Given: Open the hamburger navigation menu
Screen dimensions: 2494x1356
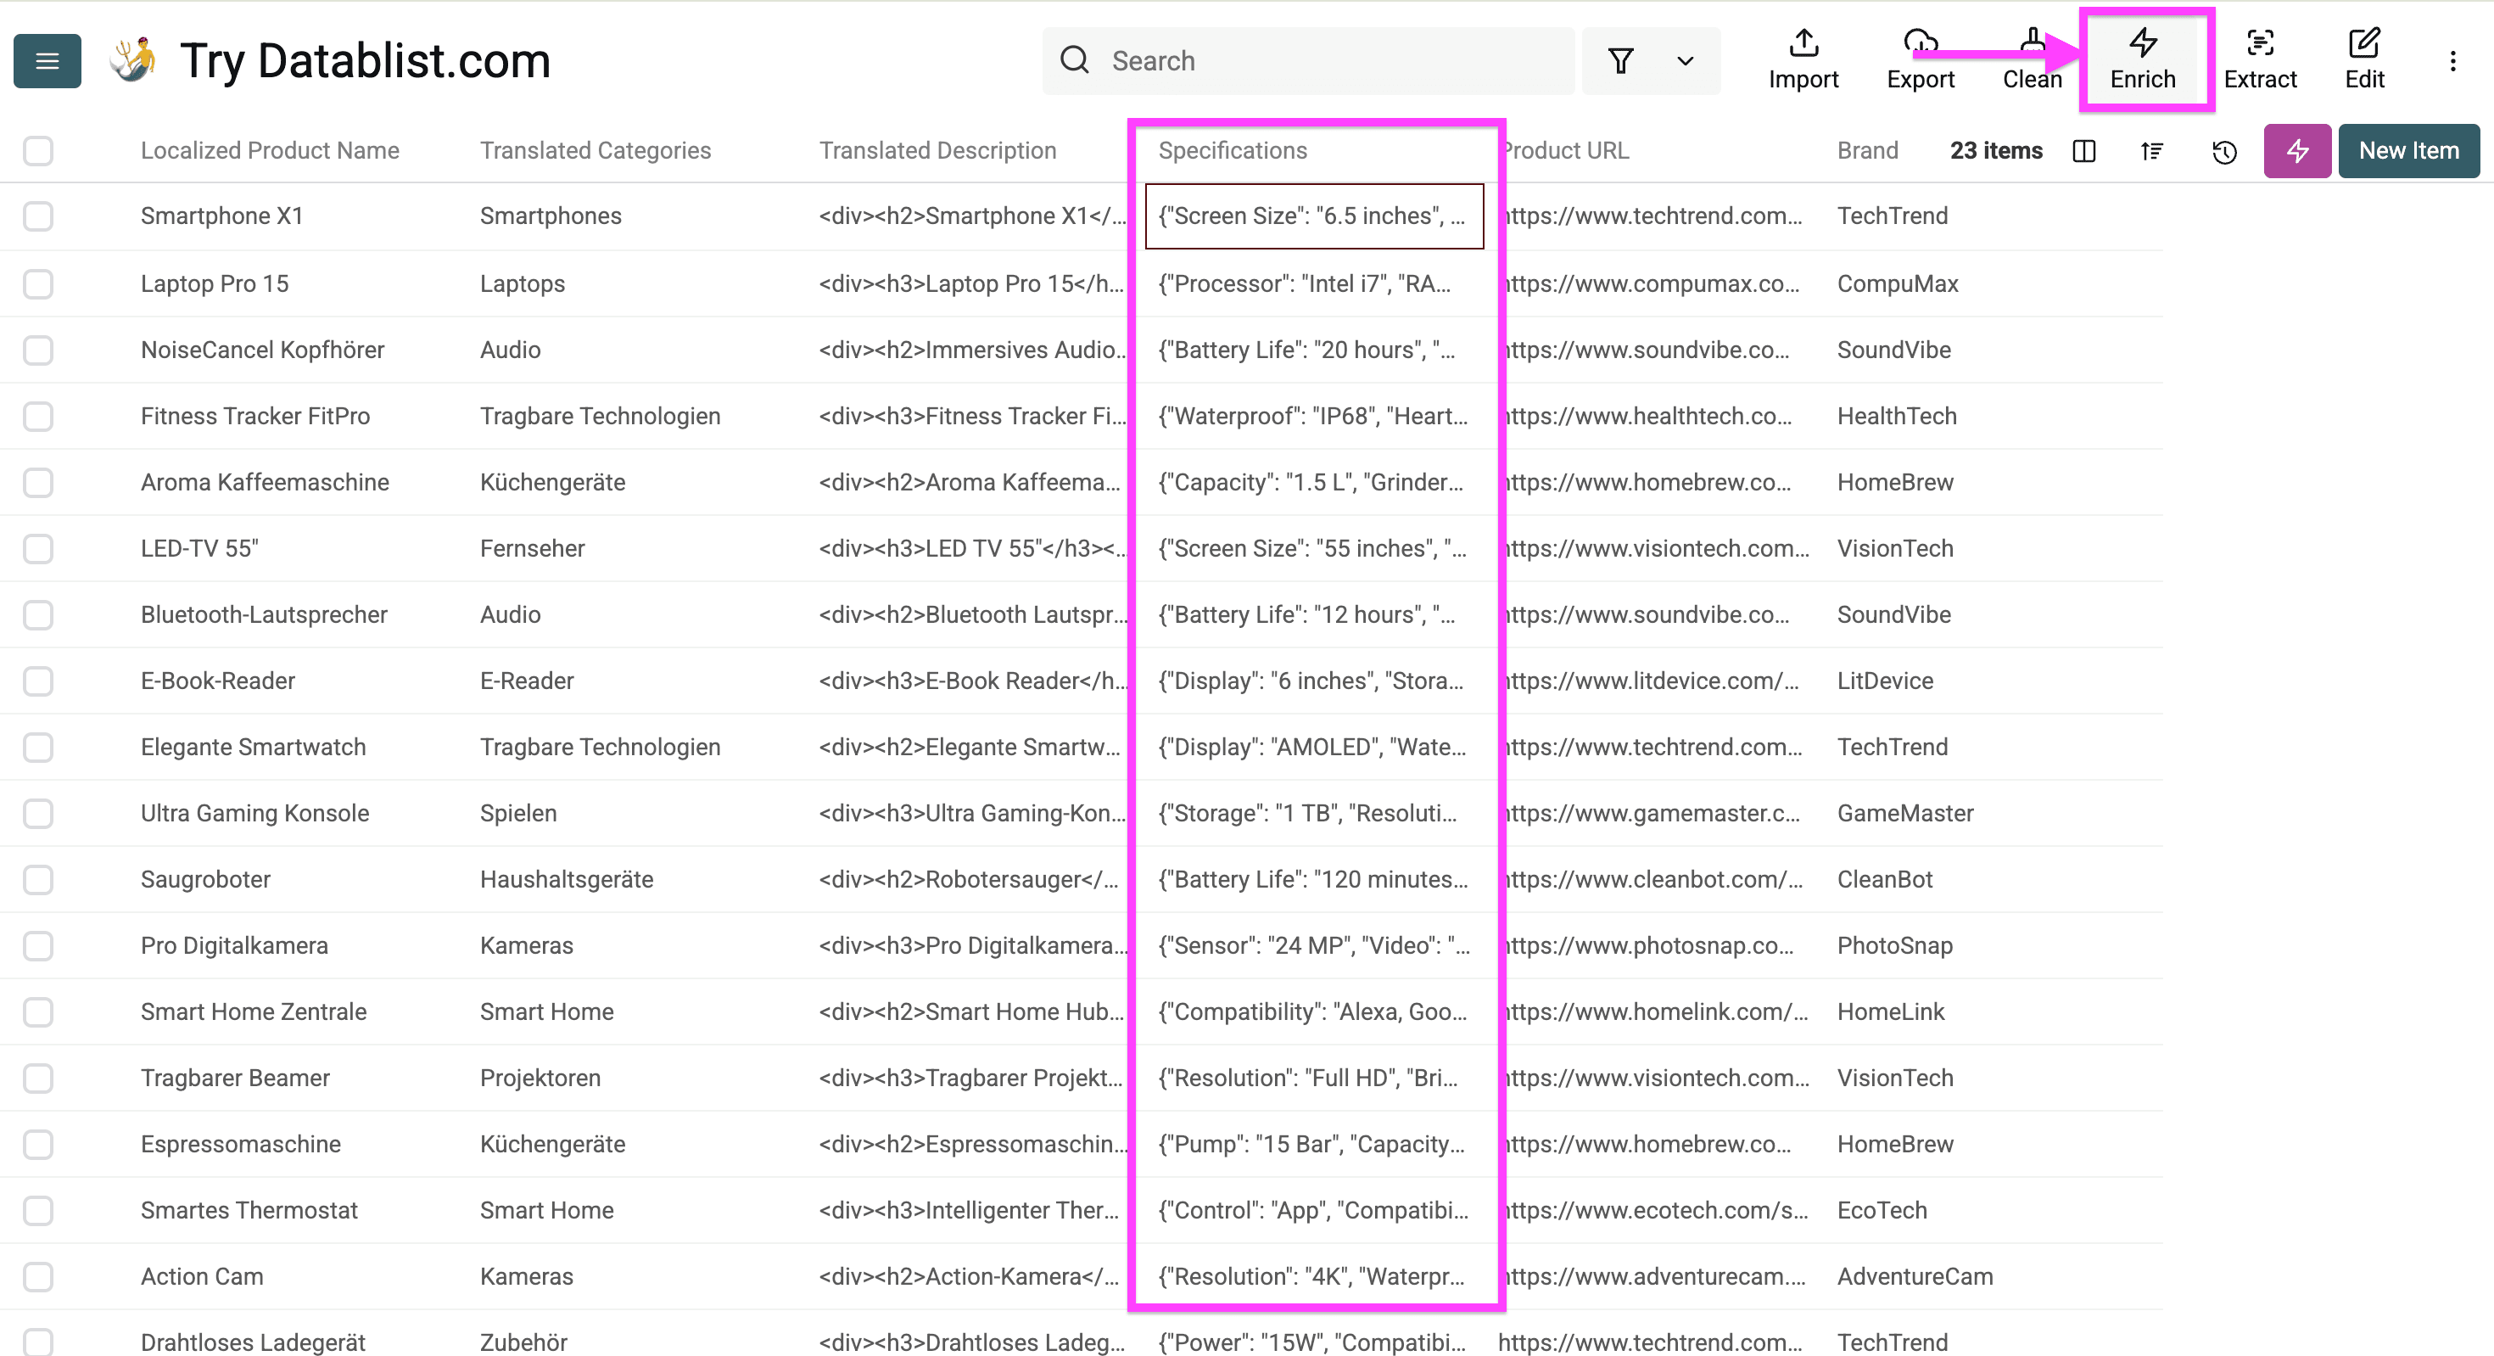Looking at the screenshot, I should (x=47, y=60).
